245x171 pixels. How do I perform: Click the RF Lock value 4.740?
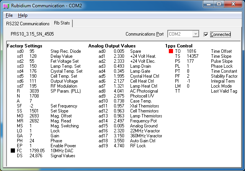(119, 146)
